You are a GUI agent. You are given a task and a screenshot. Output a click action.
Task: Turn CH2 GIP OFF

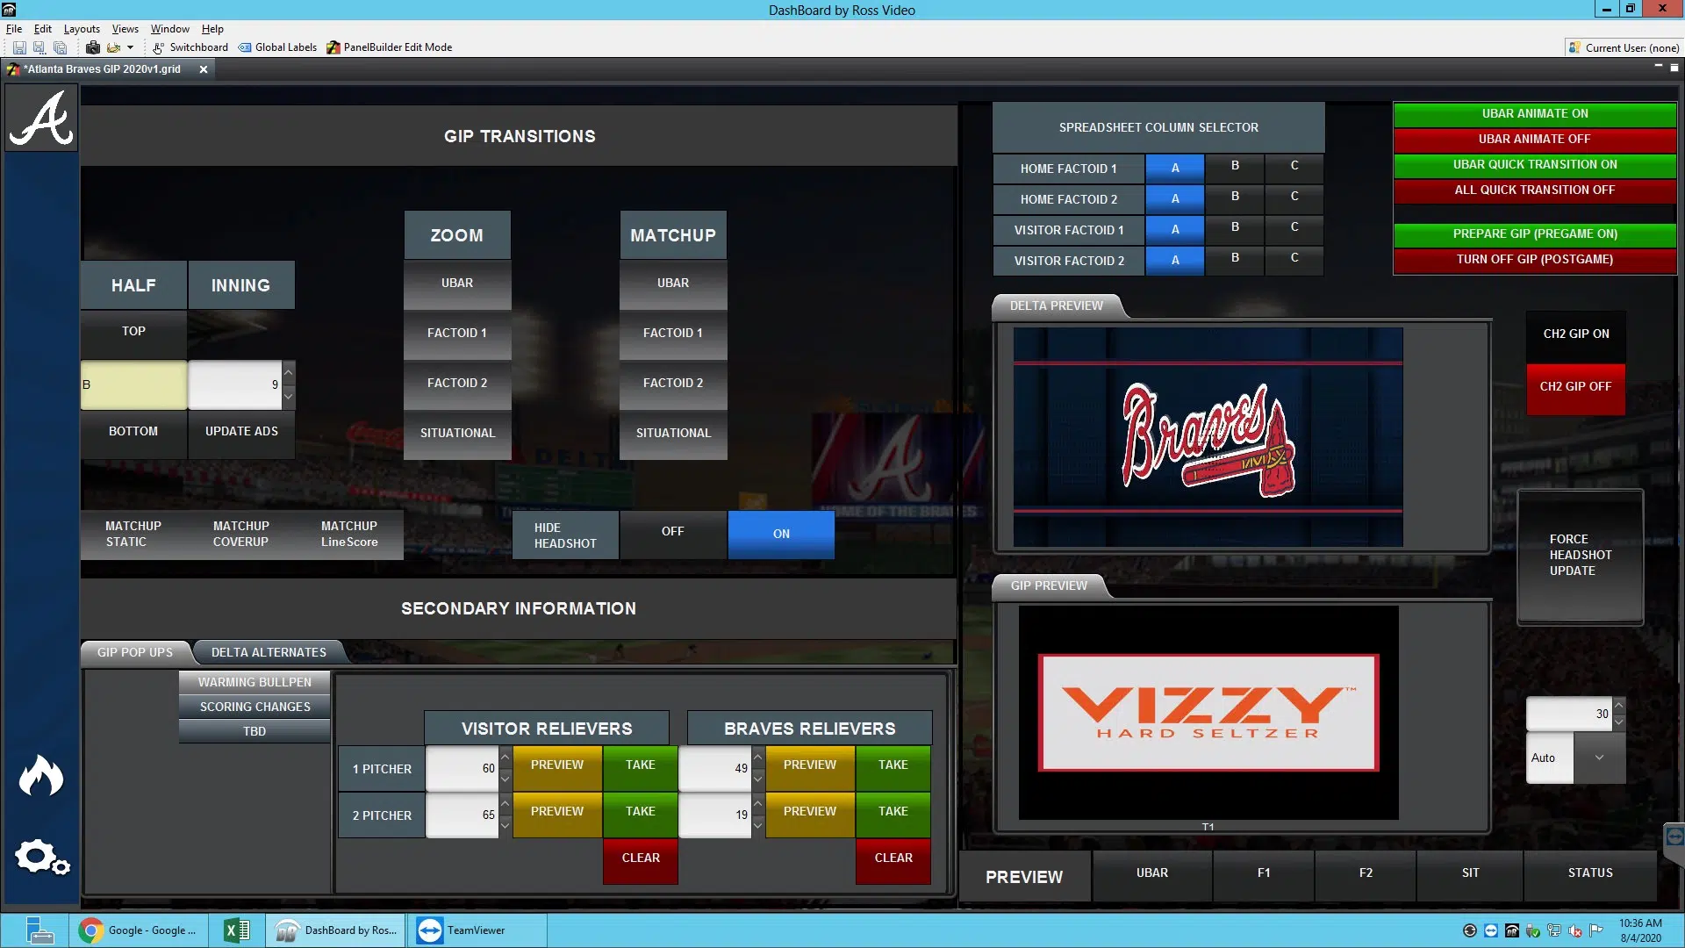pyautogui.click(x=1575, y=387)
